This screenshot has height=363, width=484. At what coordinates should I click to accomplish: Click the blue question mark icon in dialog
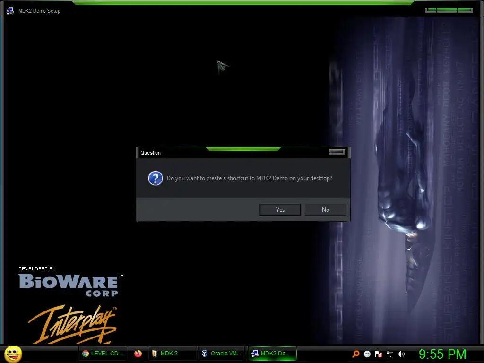coord(155,178)
